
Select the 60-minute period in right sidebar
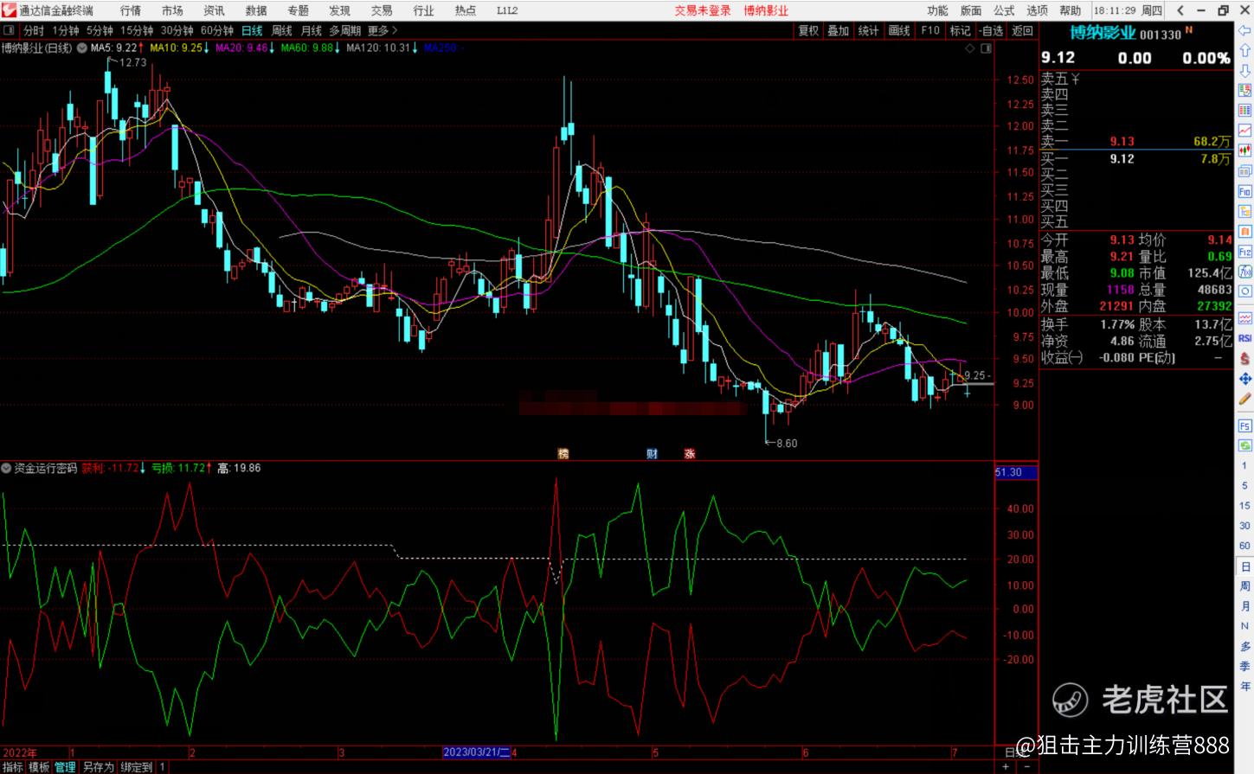(1244, 546)
